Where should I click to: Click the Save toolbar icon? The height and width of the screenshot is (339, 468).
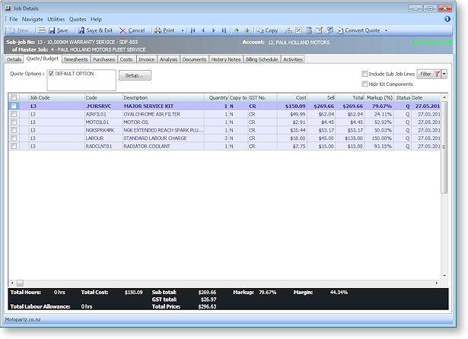click(x=58, y=30)
